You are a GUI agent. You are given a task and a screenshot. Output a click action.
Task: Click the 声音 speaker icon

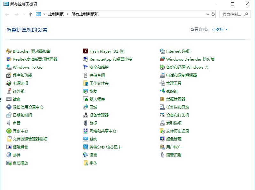click(x=9, y=123)
